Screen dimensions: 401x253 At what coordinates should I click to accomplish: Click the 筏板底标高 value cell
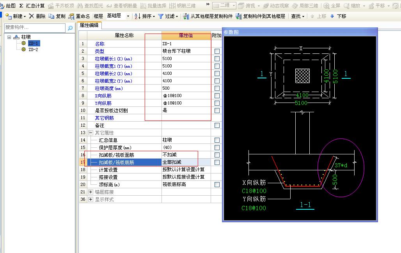[186, 184]
